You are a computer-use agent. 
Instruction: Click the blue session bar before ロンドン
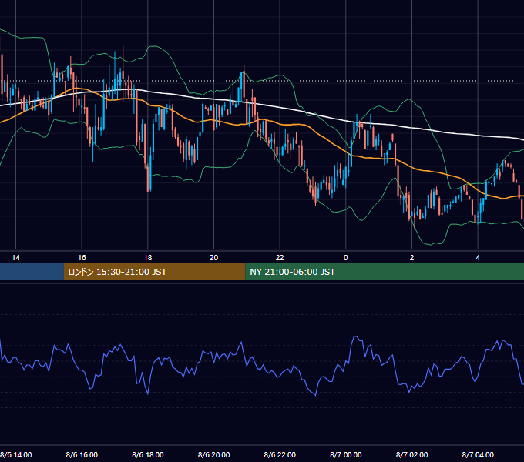pos(32,272)
